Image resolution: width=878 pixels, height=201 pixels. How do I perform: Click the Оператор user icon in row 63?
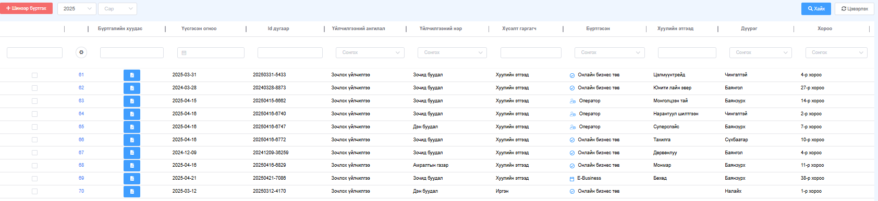coord(572,101)
